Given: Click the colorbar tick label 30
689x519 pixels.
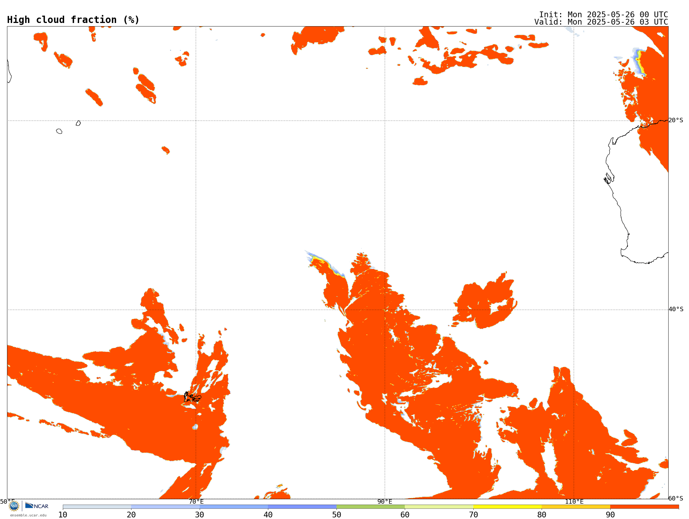Looking at the screenshot, I should point(200,515).
